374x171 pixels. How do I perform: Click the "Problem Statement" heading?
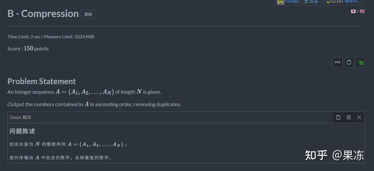(x=42, y=81)
